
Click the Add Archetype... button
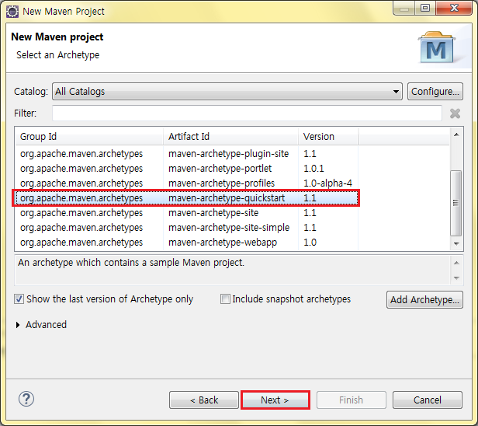tap(424, 299)
